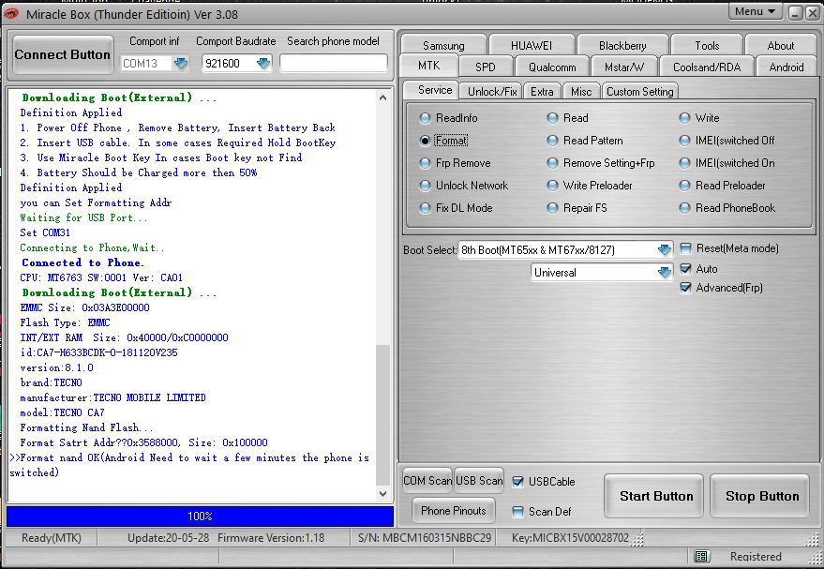
Task: Open the Extra sub-tab
Action: click(542, 92)
